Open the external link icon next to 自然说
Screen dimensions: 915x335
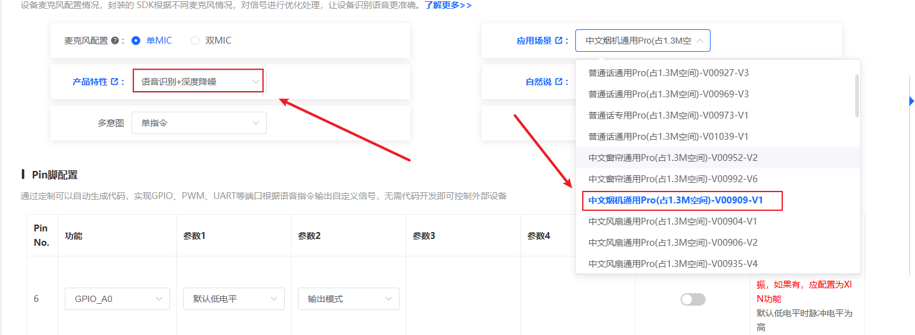click(558, 82)
